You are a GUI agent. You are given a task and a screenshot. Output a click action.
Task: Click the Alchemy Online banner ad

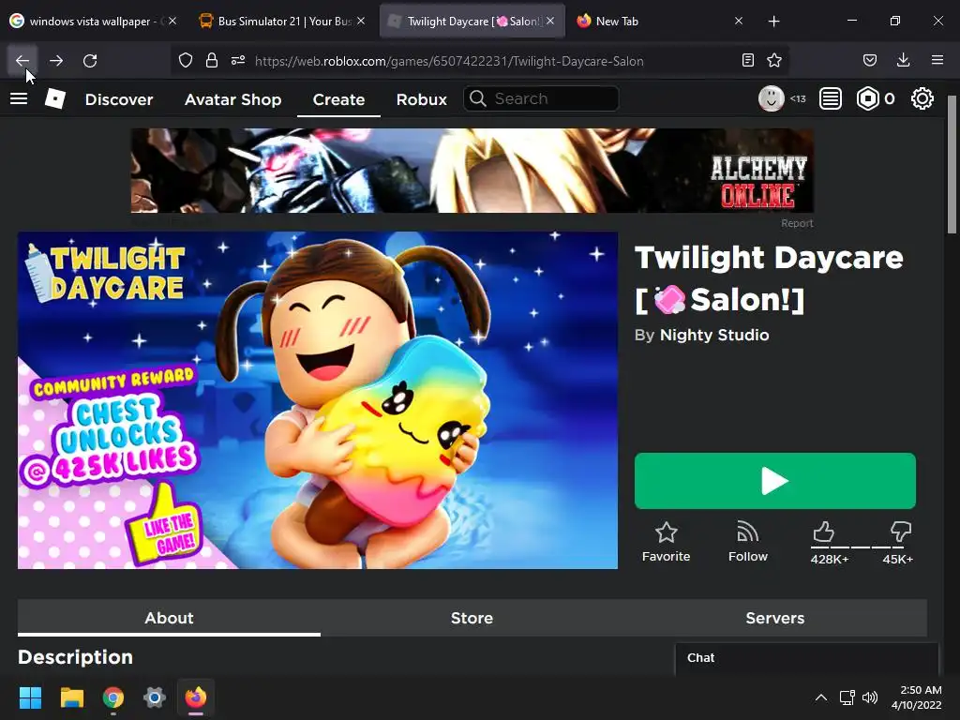472,171
